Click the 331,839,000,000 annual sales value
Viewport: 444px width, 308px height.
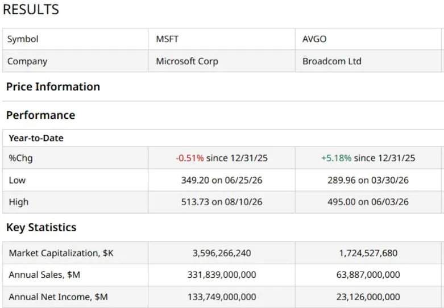[x=222, y=275]
